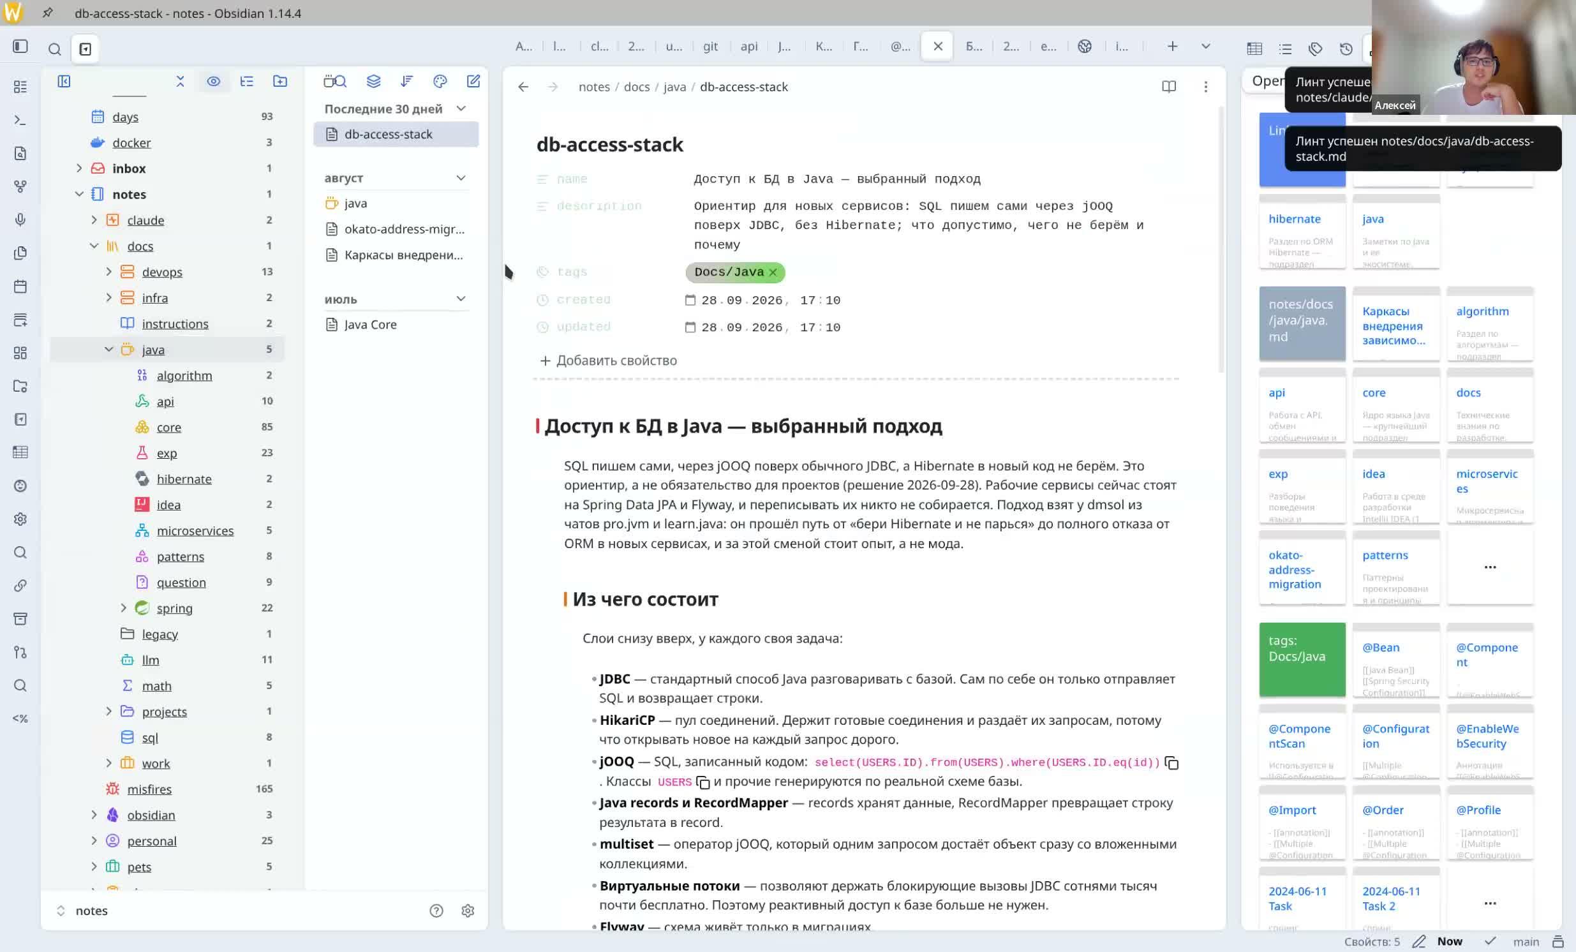Viewport: 1576px width, 952px height.
Task: Click the microphone icon in left ribbon
Action: (x=20, y=219)
